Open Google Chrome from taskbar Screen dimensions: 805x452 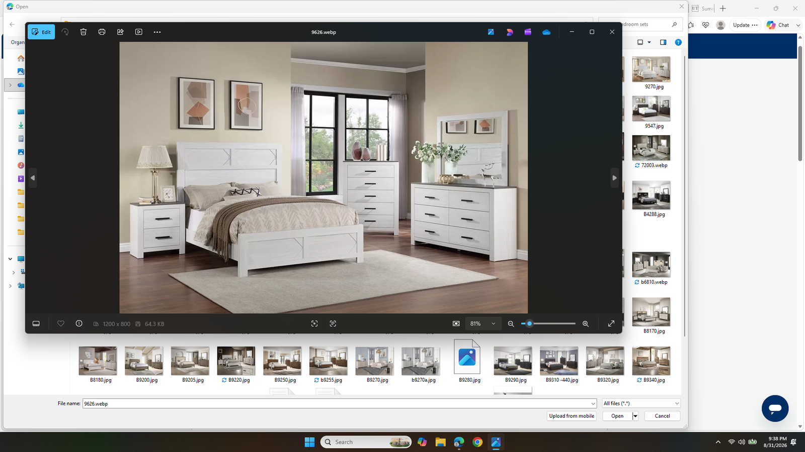coord(477,442)
